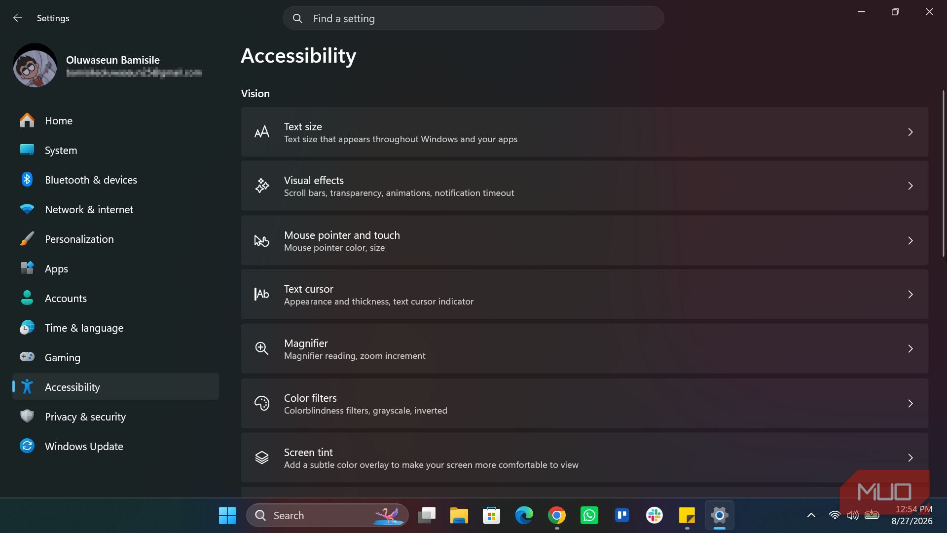Open Slack from the taskbar
947x533 pixels.
(655, 515)
